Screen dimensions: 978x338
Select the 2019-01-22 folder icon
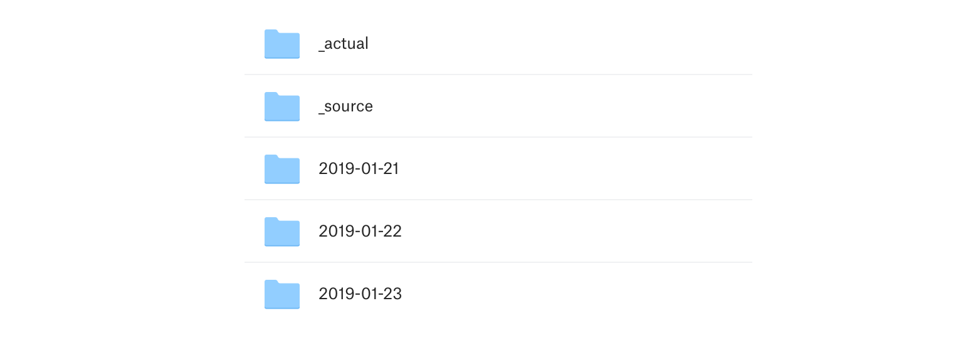[281, 232]
